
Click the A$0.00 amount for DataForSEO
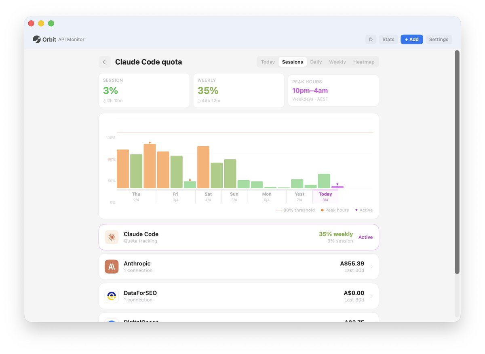click(x=354, y=293)
